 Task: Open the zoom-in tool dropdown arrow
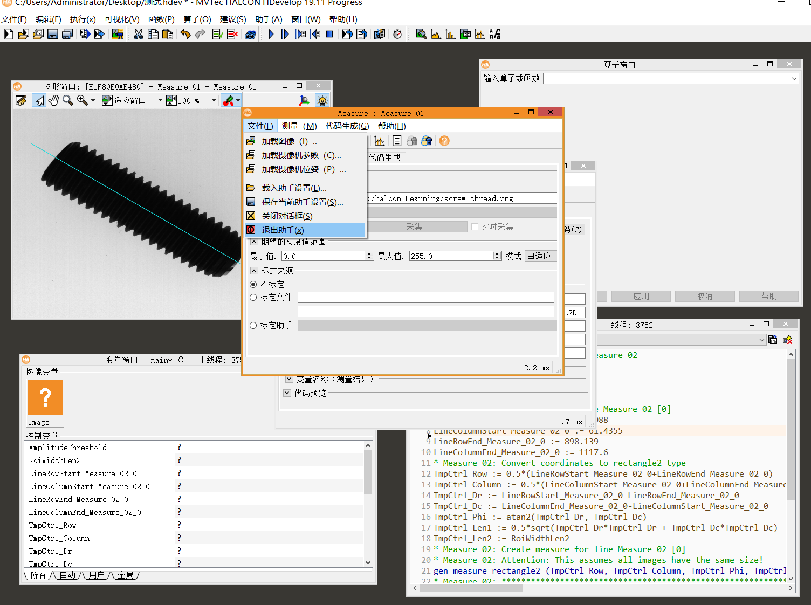pyautogui.click(x=93, y=100)
